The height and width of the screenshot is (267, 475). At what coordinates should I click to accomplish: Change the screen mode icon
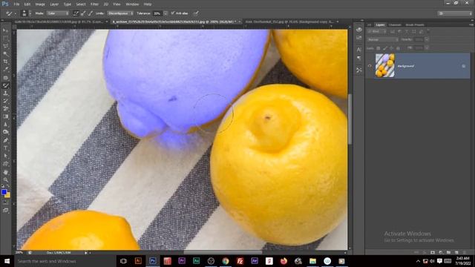(5, 210)
